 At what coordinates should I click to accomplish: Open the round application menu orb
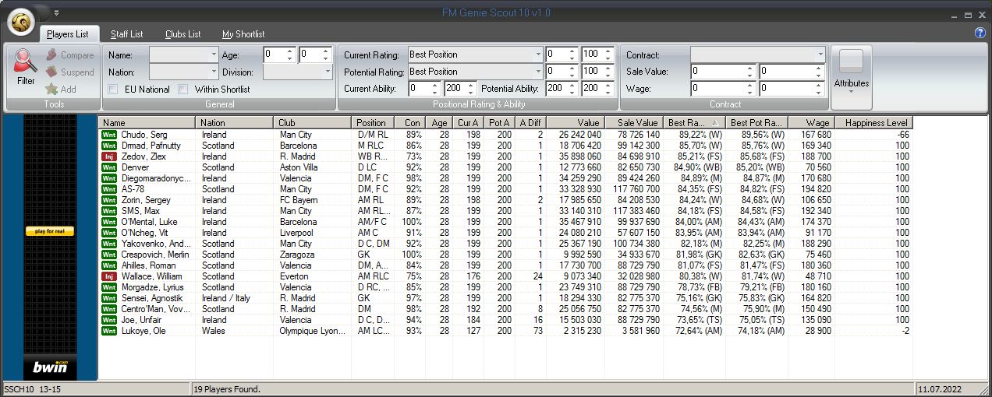pos(22,22)
